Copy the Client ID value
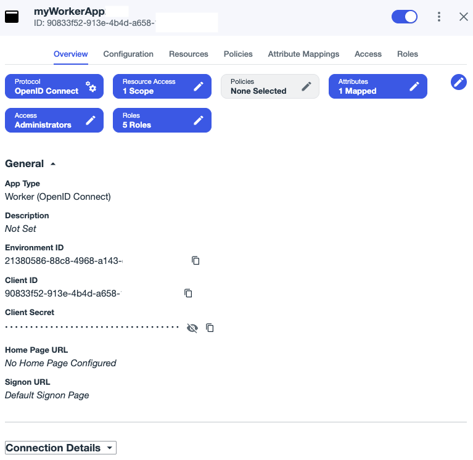Image resolution: width=473 pixels, height=460 pixels. tap(189, 293)
